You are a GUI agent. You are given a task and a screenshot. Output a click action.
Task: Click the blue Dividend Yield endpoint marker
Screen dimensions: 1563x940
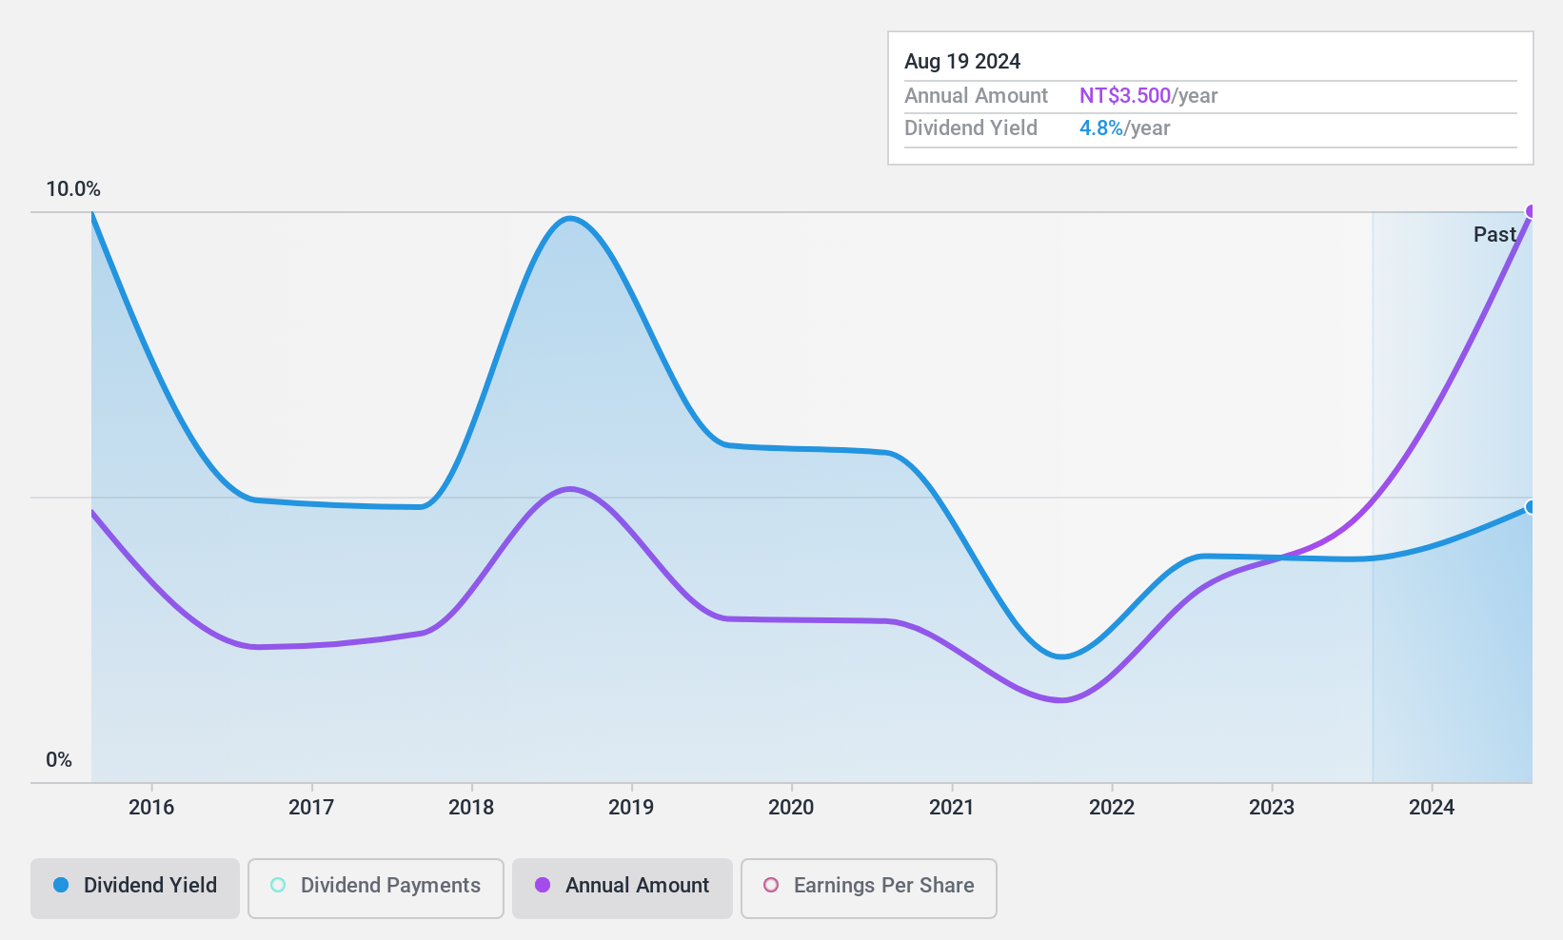(x=1531, y=507)
